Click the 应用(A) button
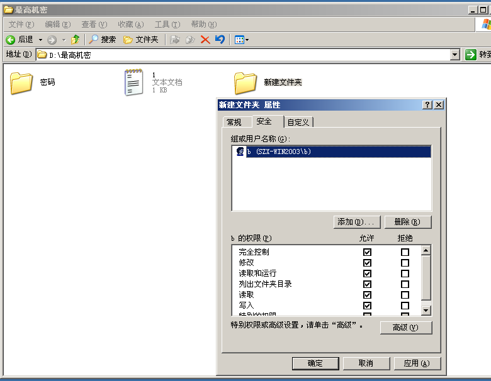Screen dimensions: 491x381 (417, 363)
